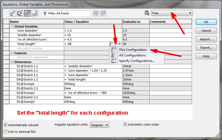Click the Value / Equation column header
Image resolution: width=222 pixels, height=140 pixels.
(x=93, y=22)
